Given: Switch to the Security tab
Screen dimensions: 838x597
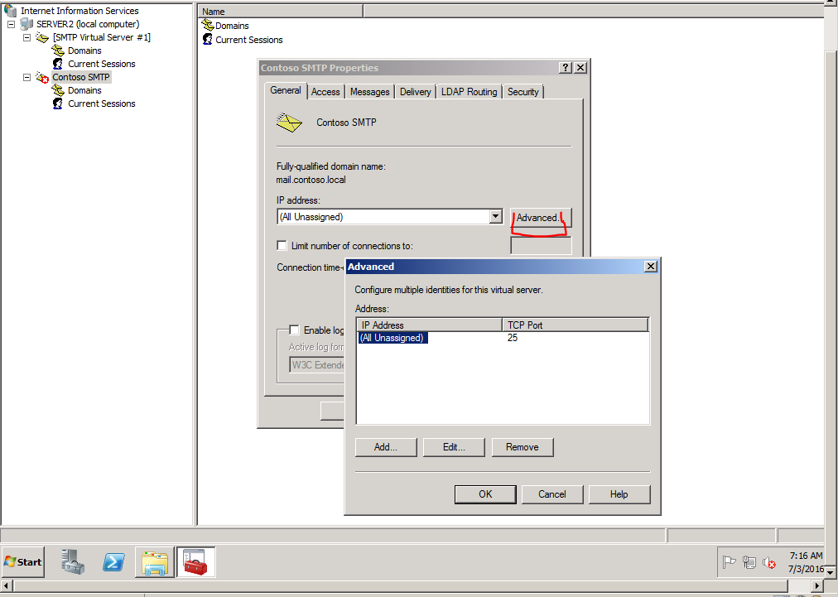Looking at the screenshot, I should [523, 92].
